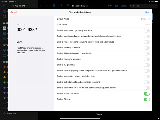This screenshot has height=120, width=160.
Task: Click the "7 items" status text
Action: click(99, 114)
